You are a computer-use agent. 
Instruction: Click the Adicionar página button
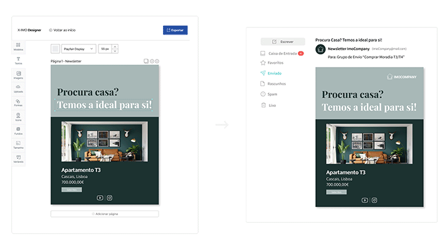pyautogui.click(x=105, y=214)
